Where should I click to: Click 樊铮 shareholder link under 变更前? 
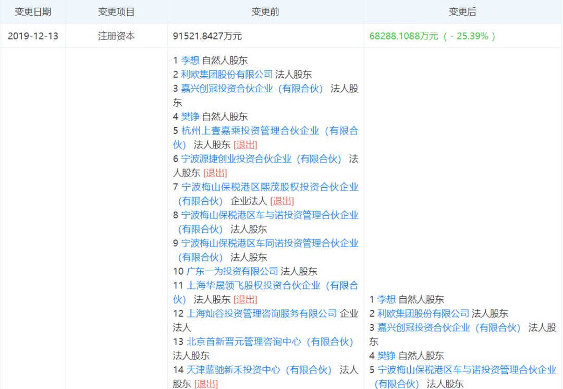[x=190, y=116]
